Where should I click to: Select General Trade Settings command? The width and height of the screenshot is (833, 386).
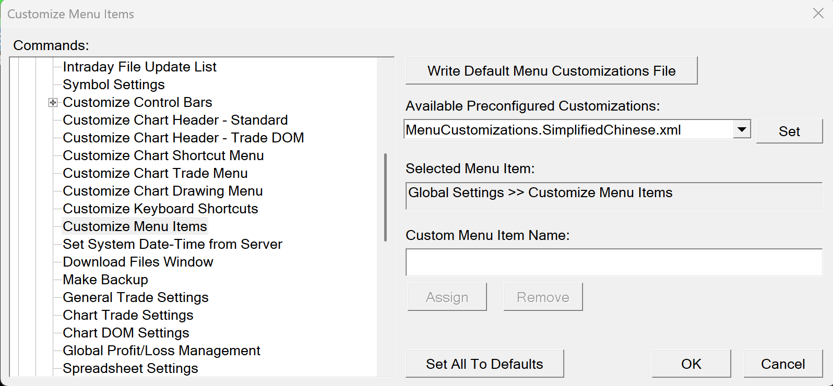click(136, 298)
